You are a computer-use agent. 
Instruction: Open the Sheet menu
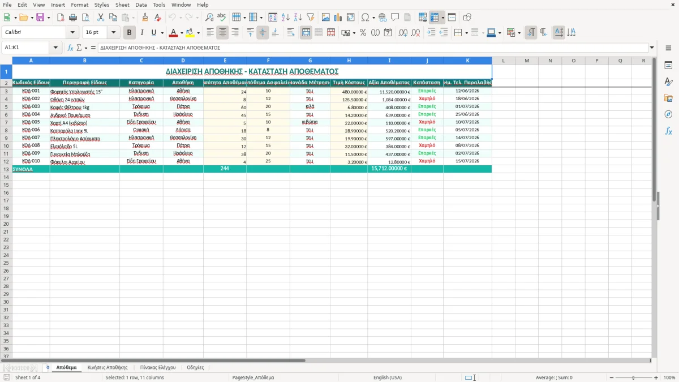tap(122, 5)
